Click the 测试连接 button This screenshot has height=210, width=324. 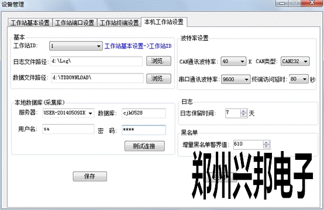click(x=144, y=146)
